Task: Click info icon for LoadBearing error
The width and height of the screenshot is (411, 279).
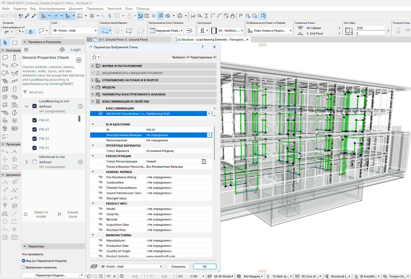Action: 80,106
